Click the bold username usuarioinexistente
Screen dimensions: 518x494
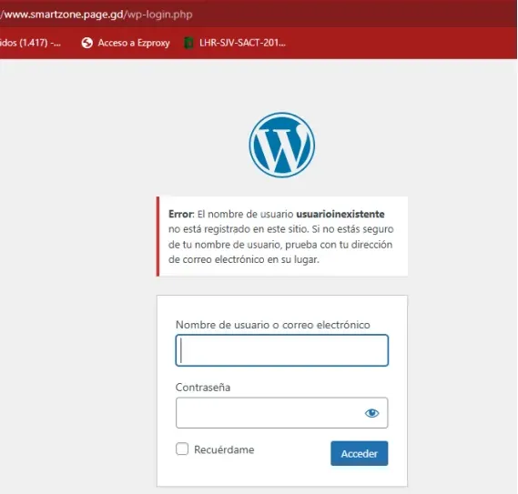(x=340, y=214)
